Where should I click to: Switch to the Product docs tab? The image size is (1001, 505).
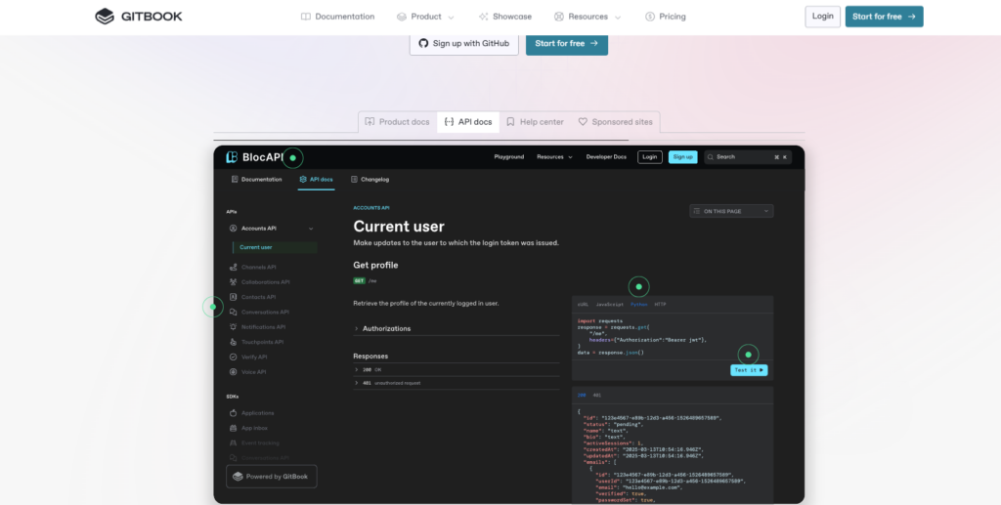pyautogui.click(x=397, y=122)
